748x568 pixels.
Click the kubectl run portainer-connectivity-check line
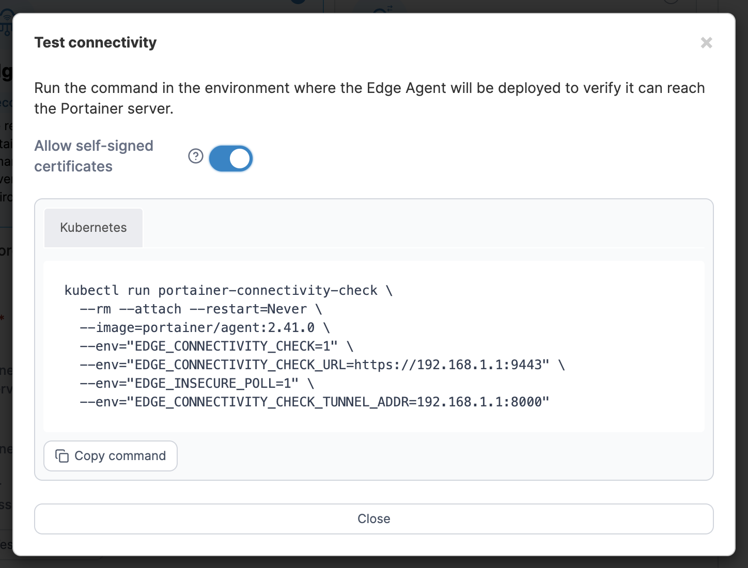(x=228, y=290)
